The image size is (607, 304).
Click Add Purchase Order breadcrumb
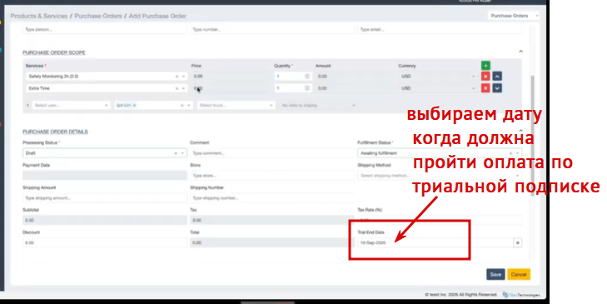157,16
